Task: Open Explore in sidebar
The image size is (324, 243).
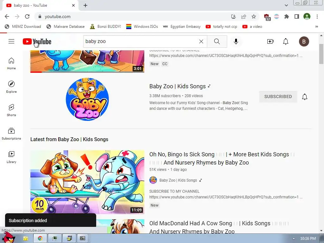Action: click(11, 87)
